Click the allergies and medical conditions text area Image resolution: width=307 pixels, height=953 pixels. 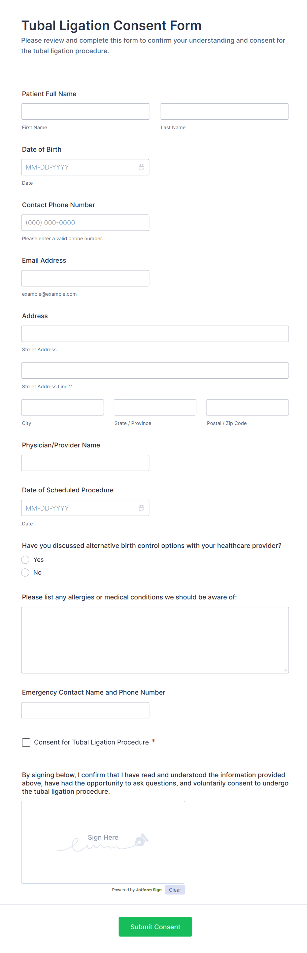click(155, 640)
